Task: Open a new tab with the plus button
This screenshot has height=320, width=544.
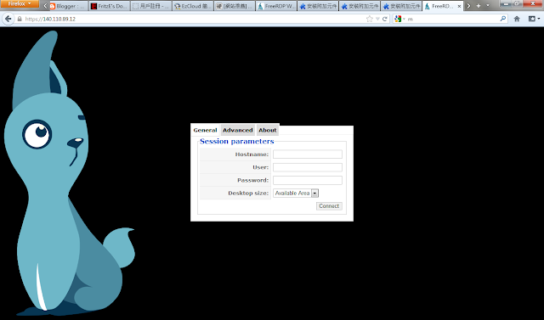Action: [x=478, y=6]
